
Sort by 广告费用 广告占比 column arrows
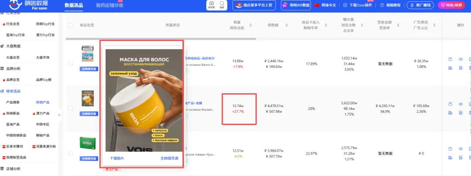(435, 25)
